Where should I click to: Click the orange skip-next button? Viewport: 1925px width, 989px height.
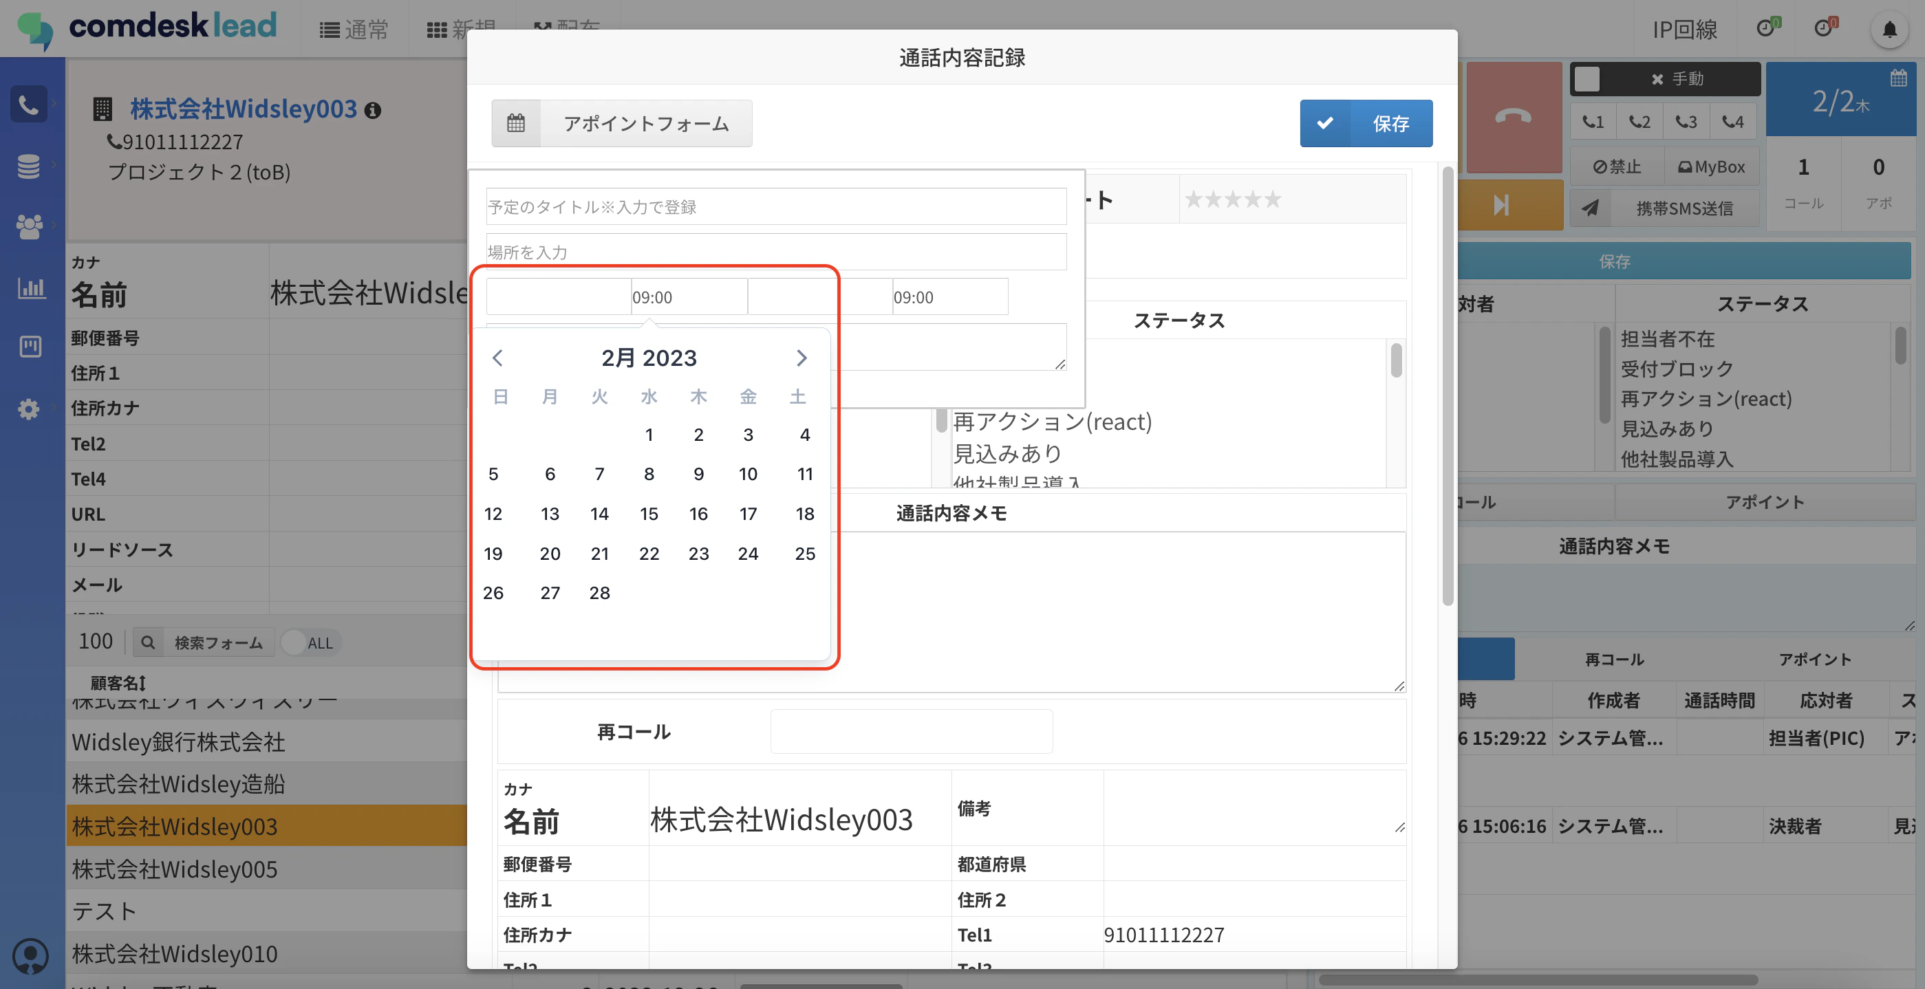click(x=1501, y=205)
